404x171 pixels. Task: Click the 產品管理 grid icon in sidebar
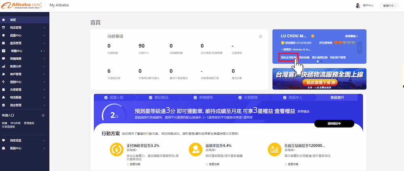3,43
